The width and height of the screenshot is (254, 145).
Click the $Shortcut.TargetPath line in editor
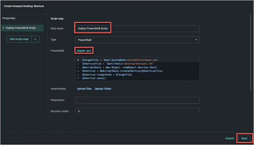coord(107,75)
